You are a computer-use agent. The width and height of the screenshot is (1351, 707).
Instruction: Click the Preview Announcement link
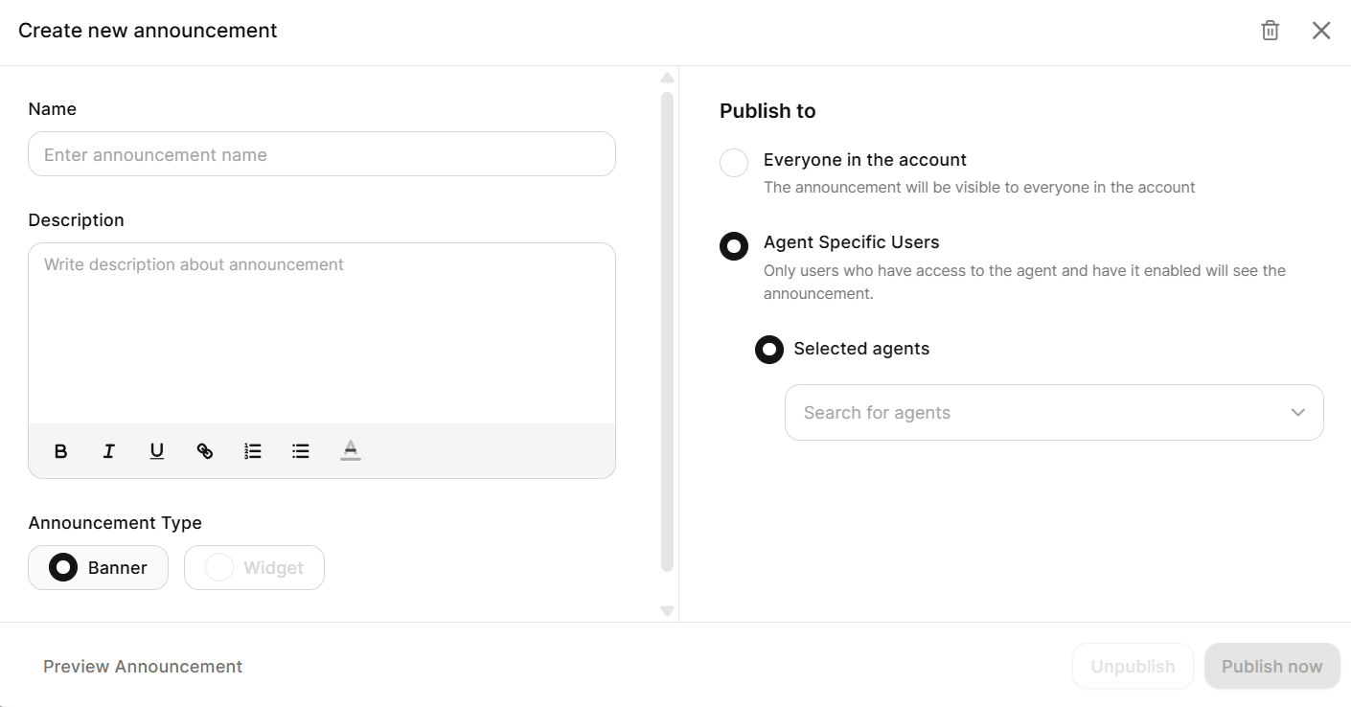click(143, 667)
